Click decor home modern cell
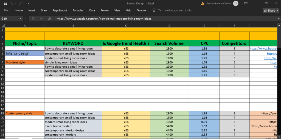 click(73, 126)
